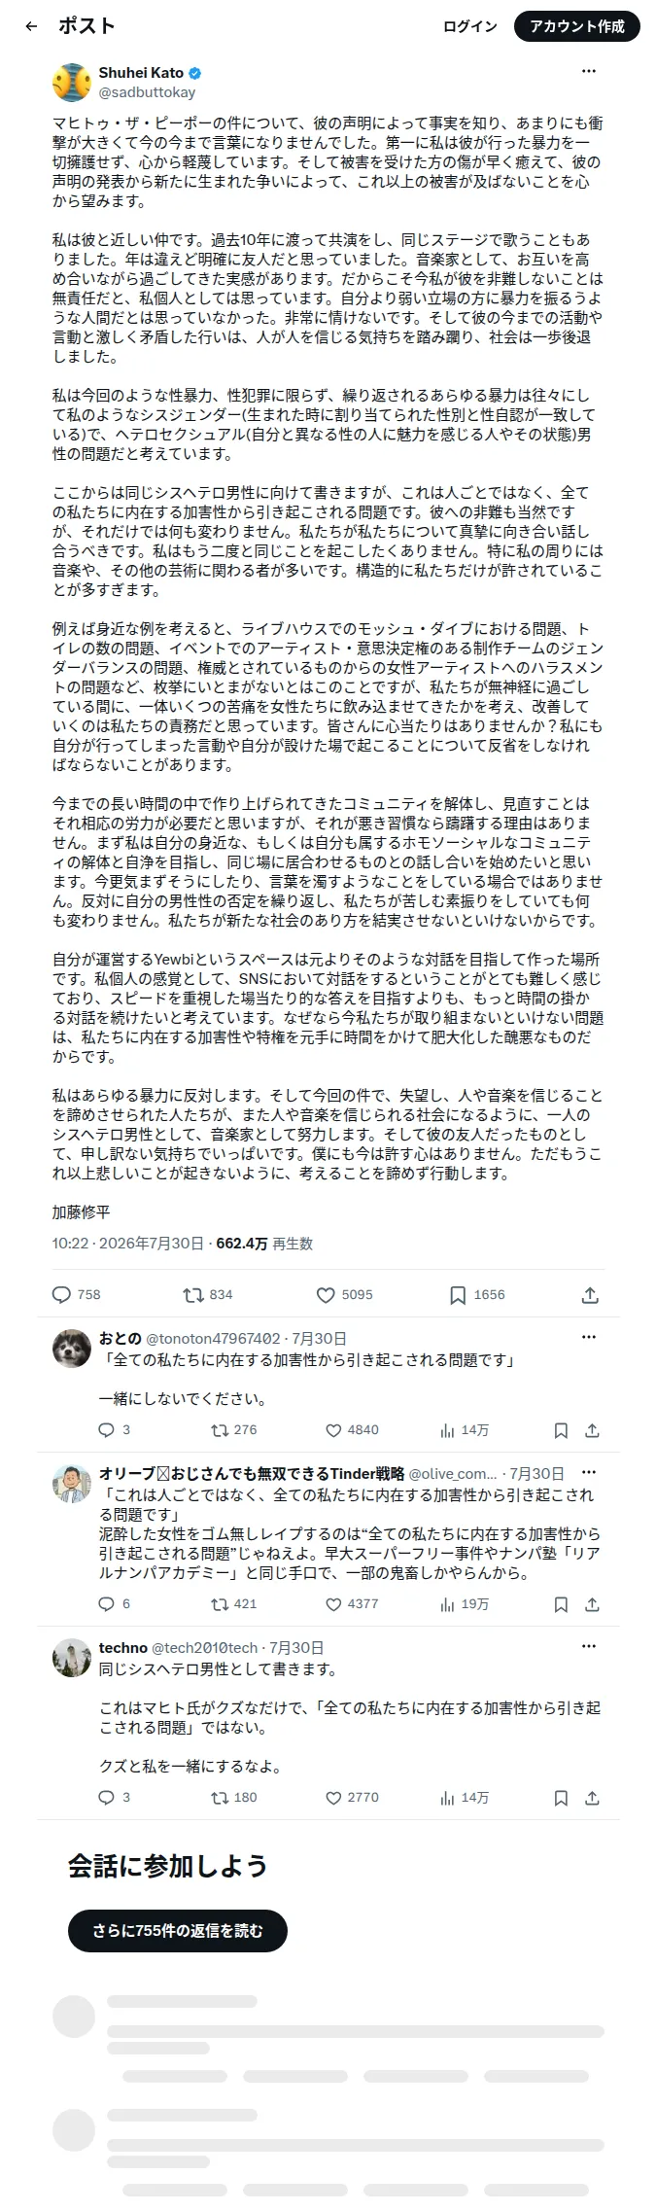Like おとの's reply with 4840 likes
The width and height of the screenshot is (656, 2211).
point(352,1430)
